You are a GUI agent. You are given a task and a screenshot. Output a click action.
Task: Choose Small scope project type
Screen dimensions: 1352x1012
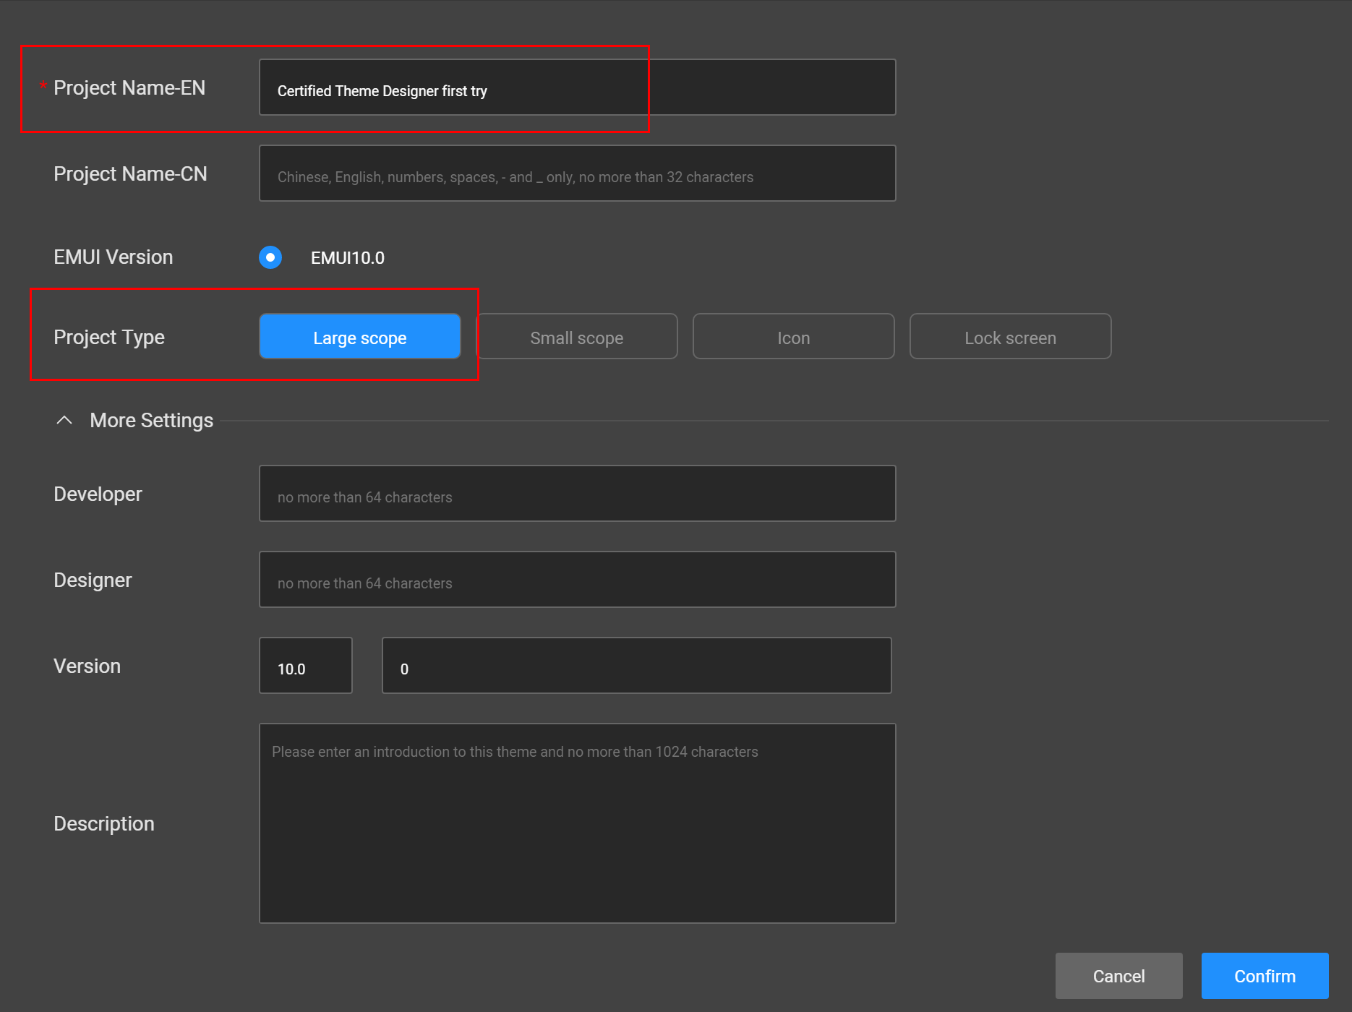(x=576, y=337)
